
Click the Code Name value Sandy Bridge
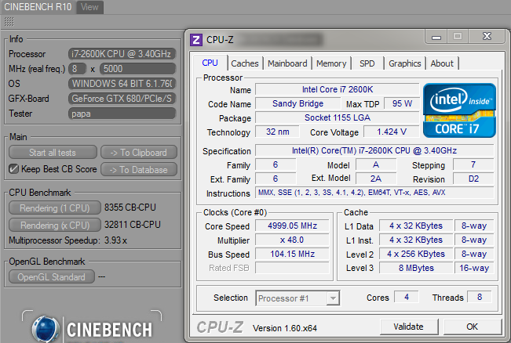[297, 103]
